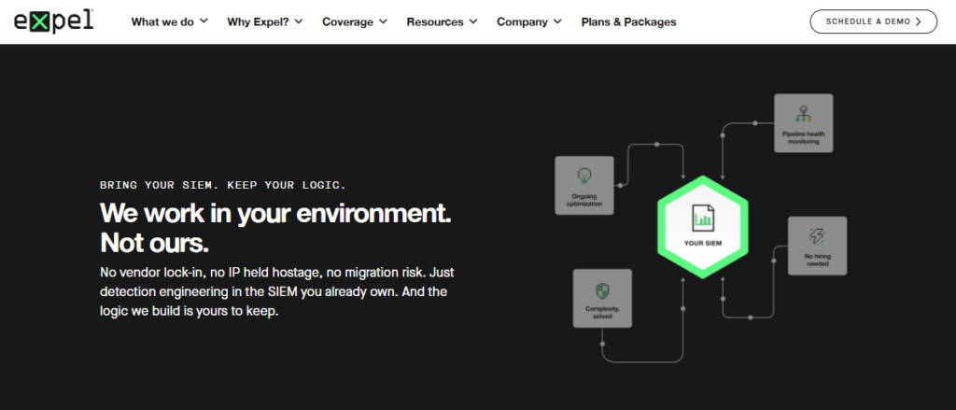Click the Your SIEM chart document icon
The width and height of the screenshot is (956, 410).
(x=702, y=218)
